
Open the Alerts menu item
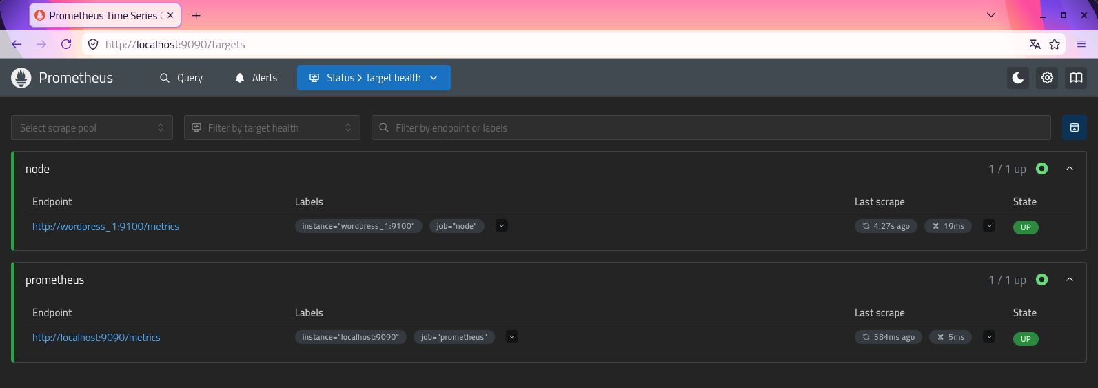click(256, 78)
